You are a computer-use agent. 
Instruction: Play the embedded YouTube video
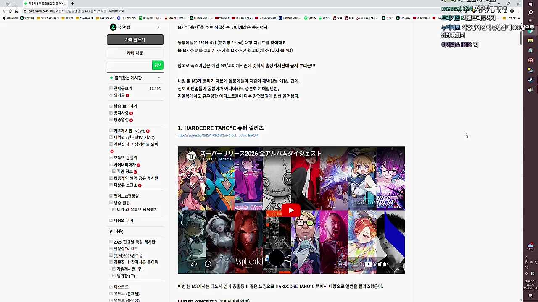click(x=291, y=210)
